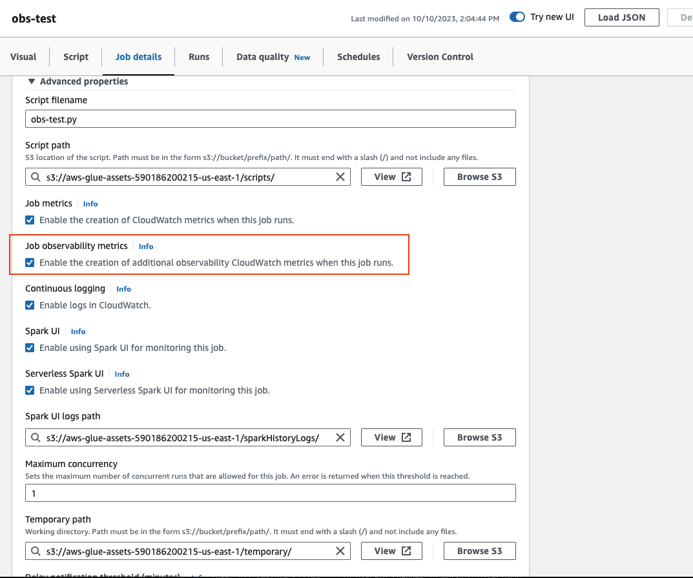Click the Load JSON button
The height and width of the screenshot is (578, 693).
pos(621,17)
